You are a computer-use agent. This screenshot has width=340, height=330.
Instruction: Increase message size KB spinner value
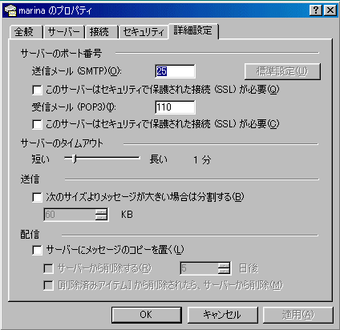pyautogui.click(x=101, y=211)
